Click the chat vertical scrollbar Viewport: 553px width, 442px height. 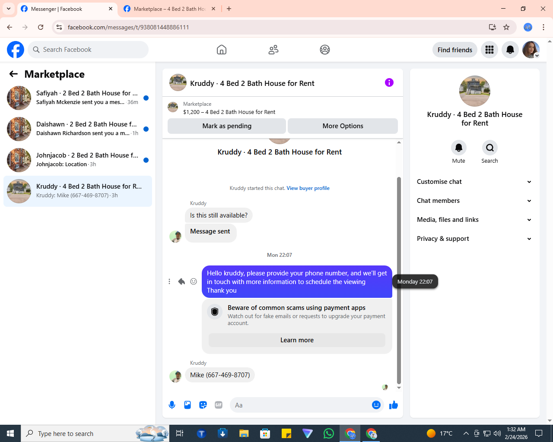[399, 281]
